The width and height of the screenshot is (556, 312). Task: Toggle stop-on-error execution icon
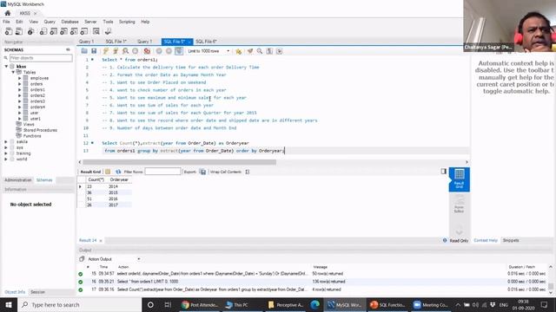(x=147, y=51)
